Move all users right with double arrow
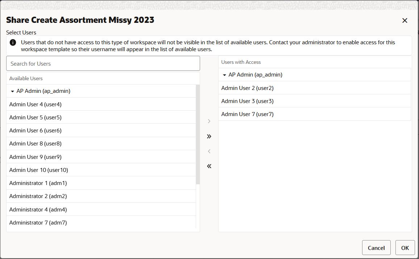The height and width of the screenshot is (259, 419). coord(209,136)
